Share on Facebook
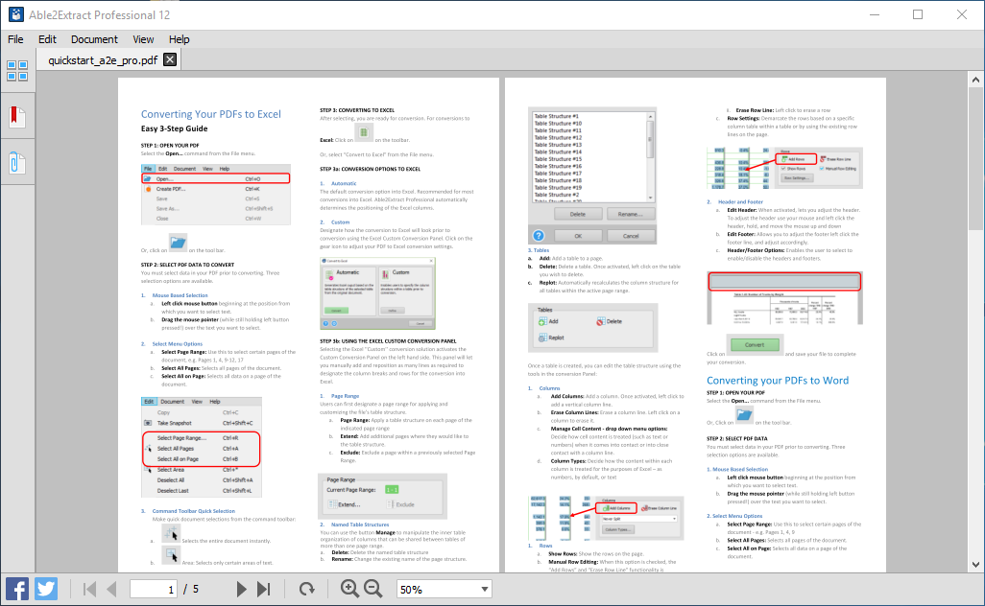 pyautogui.click(x=17, y=589)
